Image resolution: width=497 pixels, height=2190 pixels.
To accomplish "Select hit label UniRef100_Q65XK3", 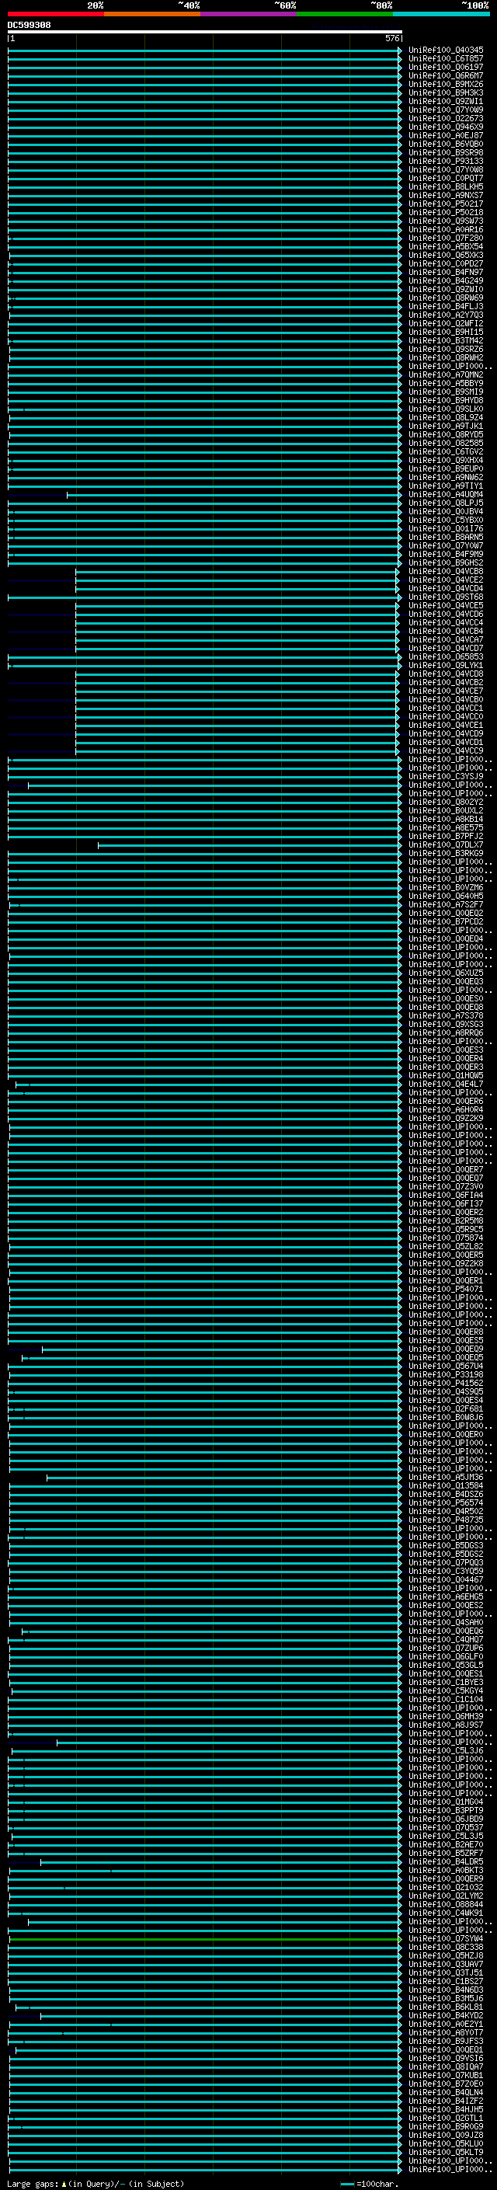I will tap(446, 255).
